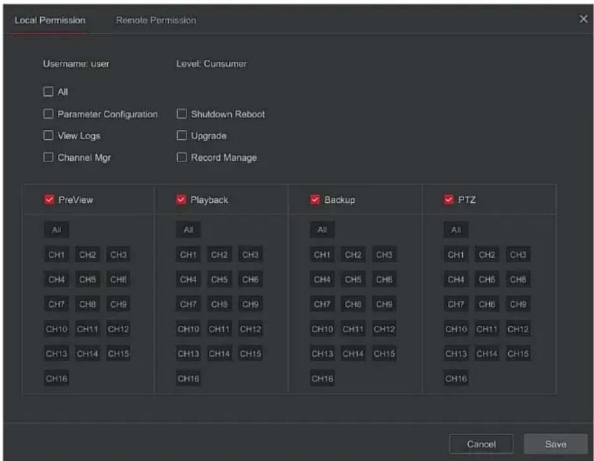The image size is (594, 461).
Task: Select CH1 in the Playback column
Action: point(188,255)
